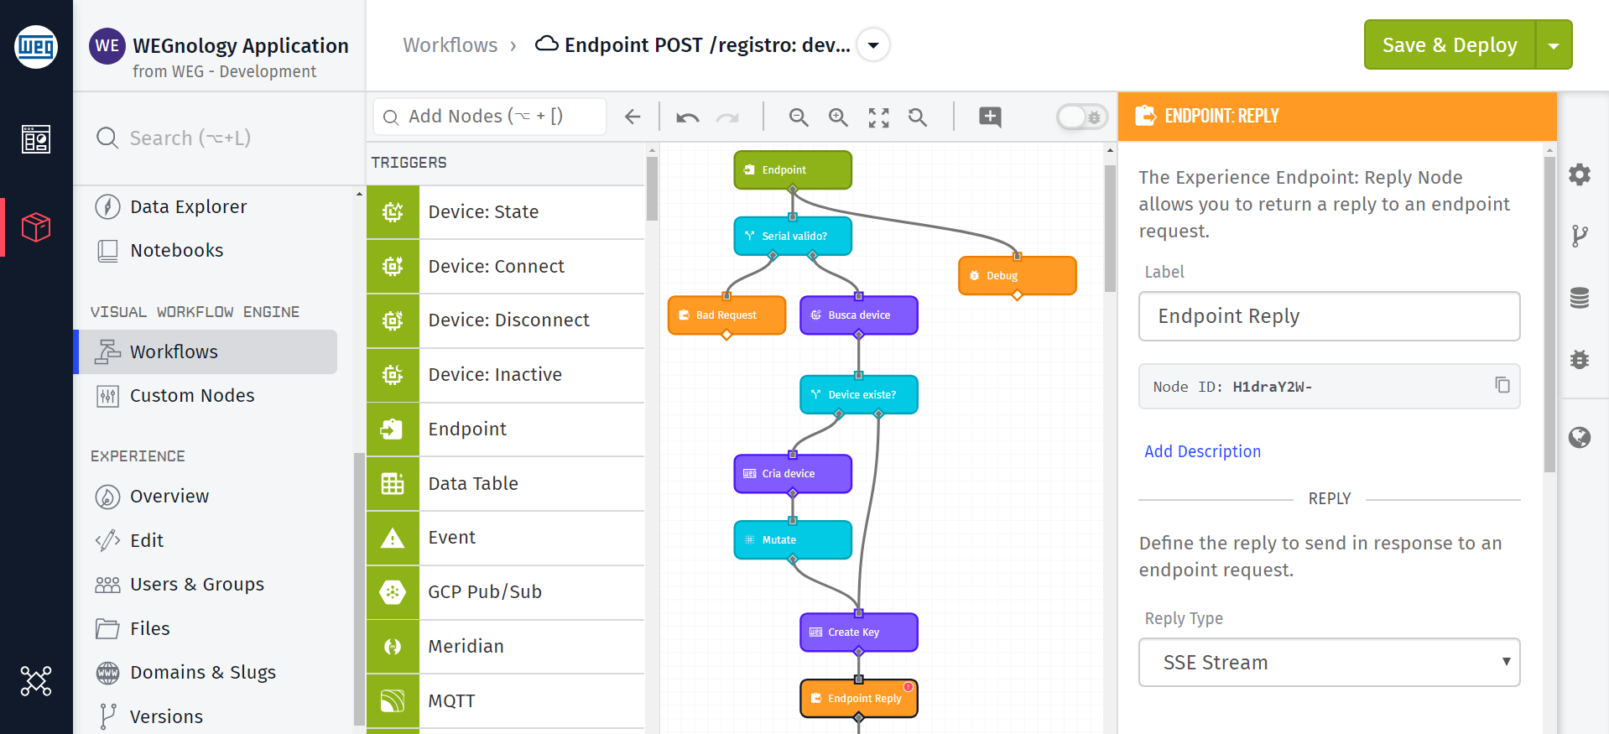Screen dimensions: 1609x734
Task: Fit workflow to screen
Action: coord(878,117)
